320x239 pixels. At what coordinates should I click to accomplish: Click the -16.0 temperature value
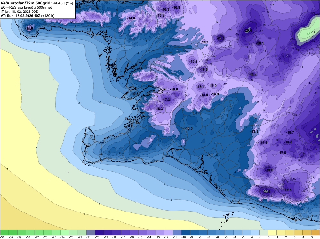click(204, 95)
